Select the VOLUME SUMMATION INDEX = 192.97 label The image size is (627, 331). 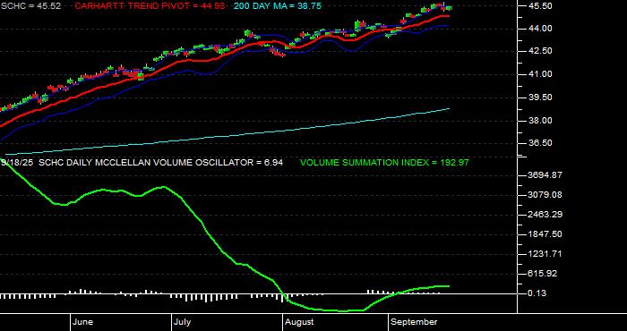click(384, 163)
